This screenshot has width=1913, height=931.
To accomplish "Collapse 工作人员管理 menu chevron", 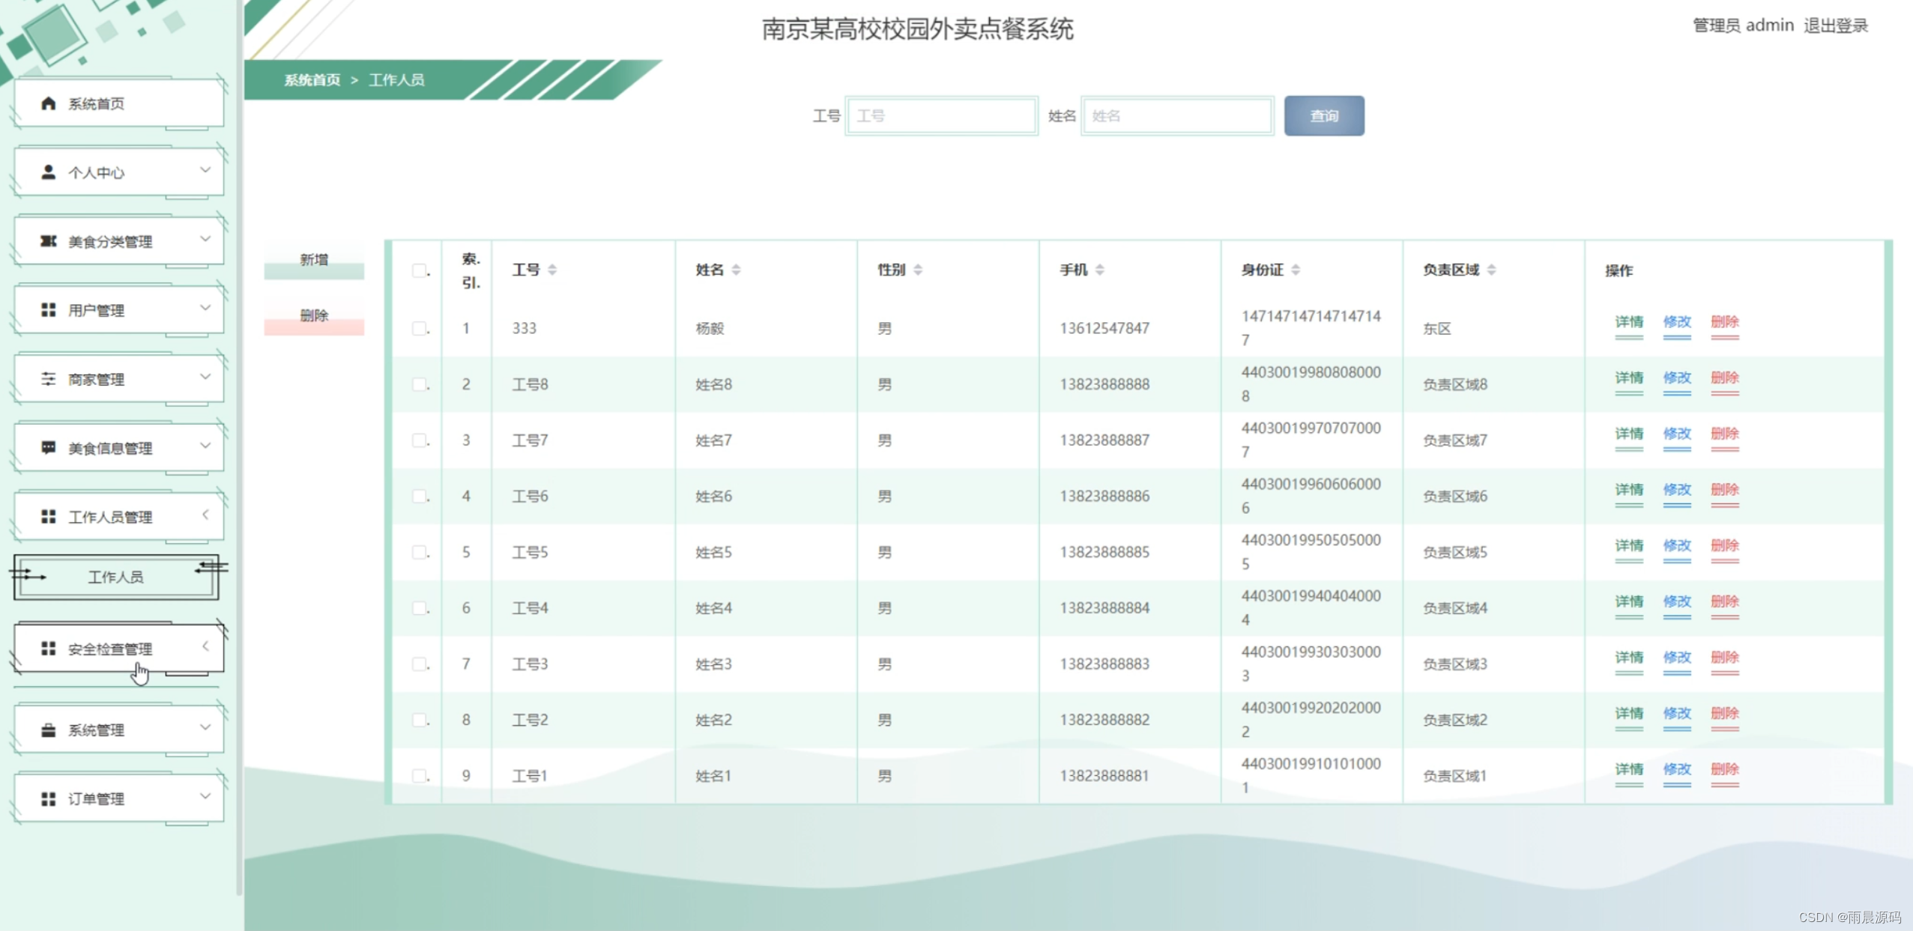I will pos(205,515).
